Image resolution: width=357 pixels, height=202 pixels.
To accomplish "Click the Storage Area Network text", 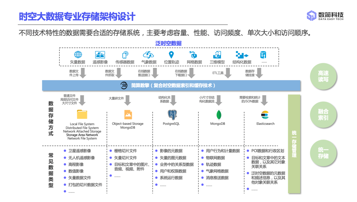I will 82,135.
